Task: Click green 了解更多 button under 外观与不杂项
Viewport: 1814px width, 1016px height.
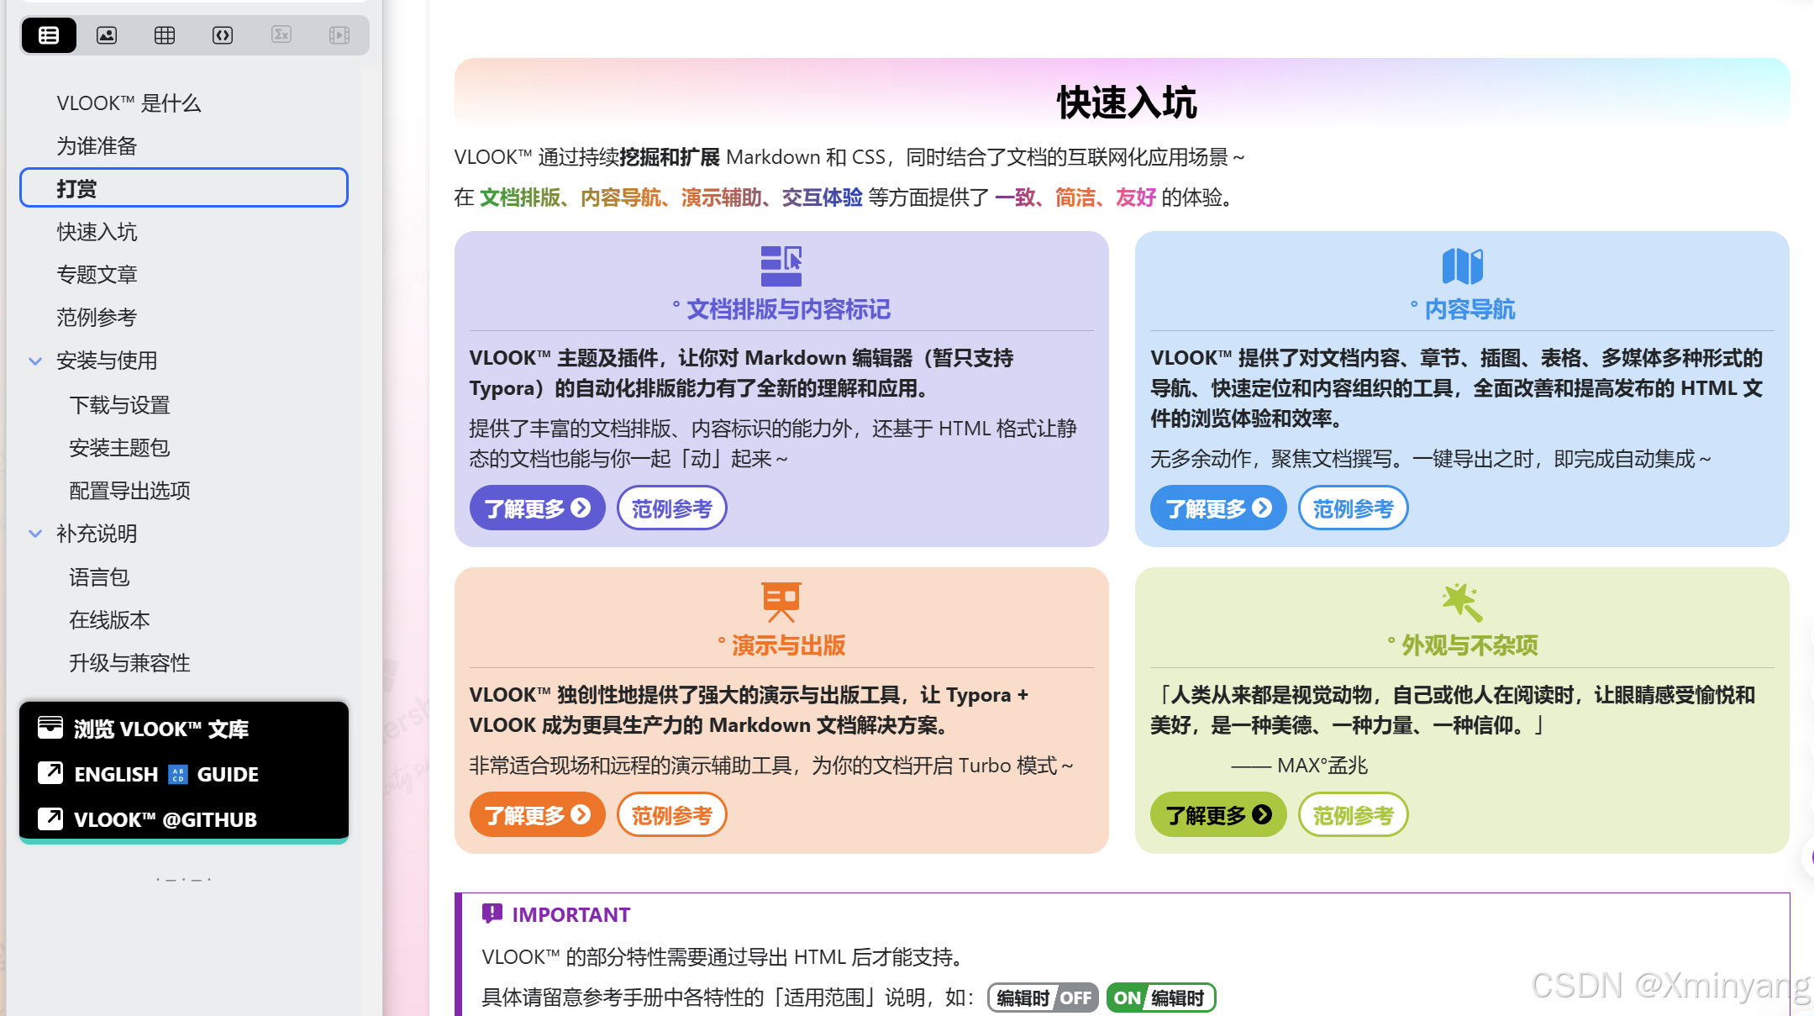Action: coord(1217,815)
